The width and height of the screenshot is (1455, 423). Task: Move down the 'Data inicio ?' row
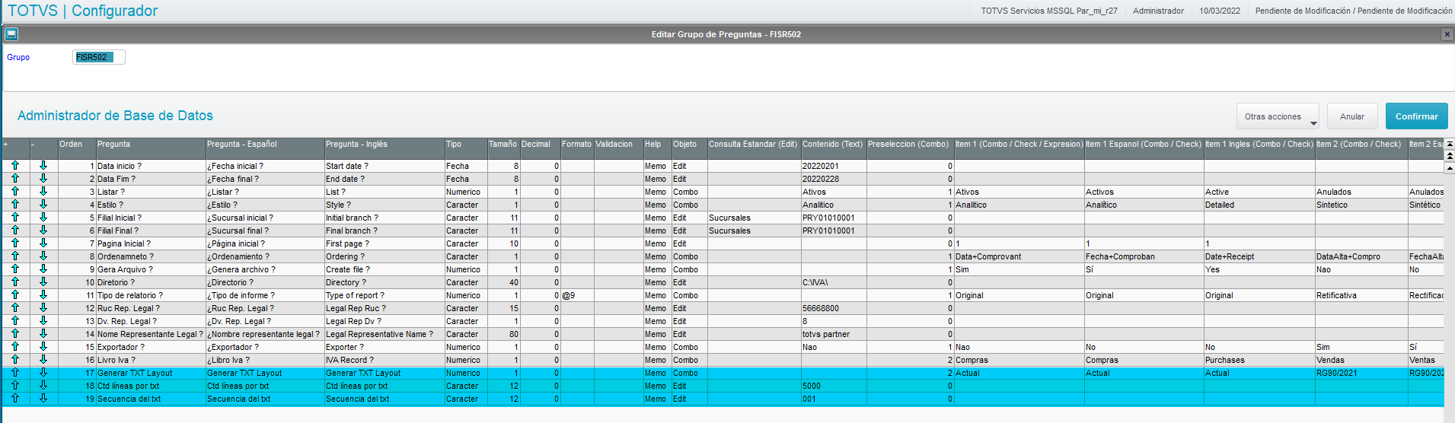coord(43,165)
